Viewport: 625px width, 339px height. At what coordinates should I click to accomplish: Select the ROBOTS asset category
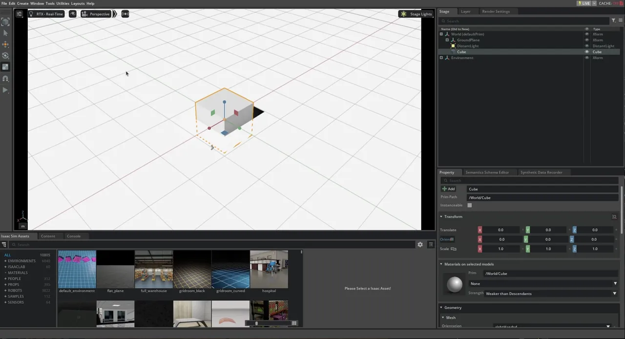point(15,290)
